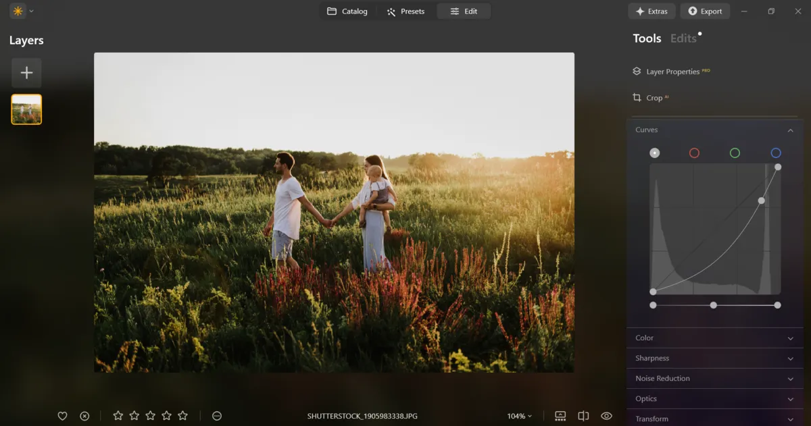Select the photo layer thumbnail
Image resolution: width=811 pixels, height=426 pixels.
26,109
